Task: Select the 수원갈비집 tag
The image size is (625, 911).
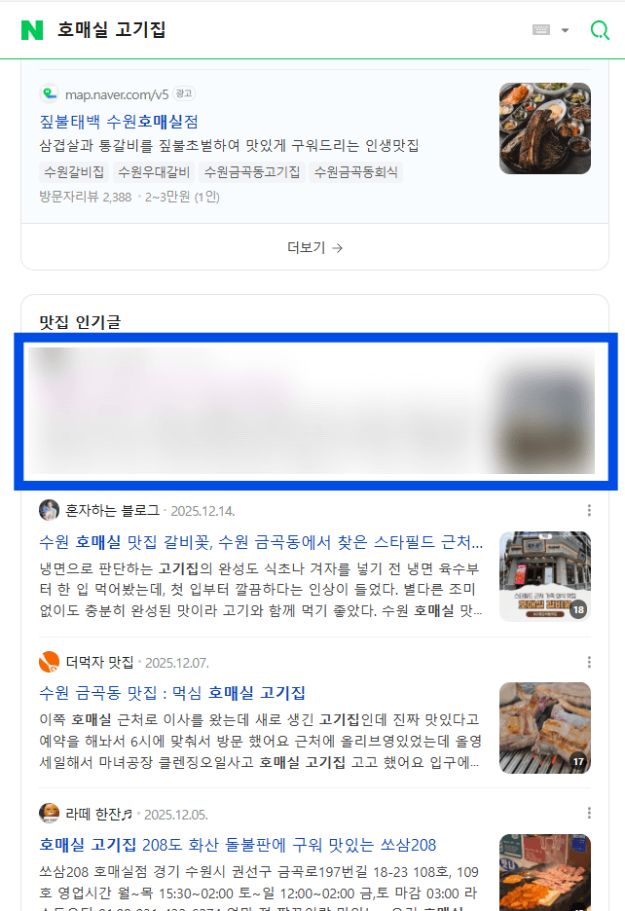Action: coord(74,172)
